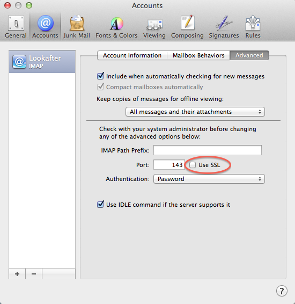This screenshot has height=304, width=295.
Task: Select the Accounts toolbar icon
Action: [45, 26]
